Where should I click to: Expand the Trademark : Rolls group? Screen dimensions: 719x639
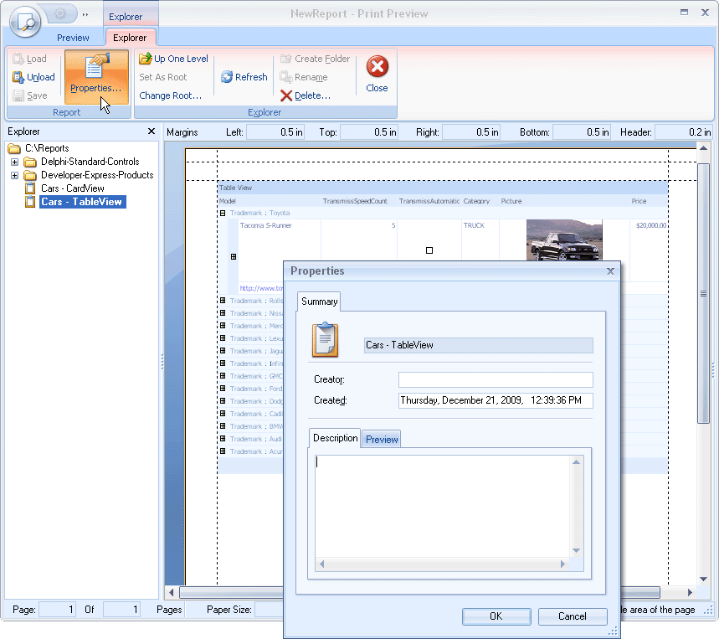coord(223,301)
